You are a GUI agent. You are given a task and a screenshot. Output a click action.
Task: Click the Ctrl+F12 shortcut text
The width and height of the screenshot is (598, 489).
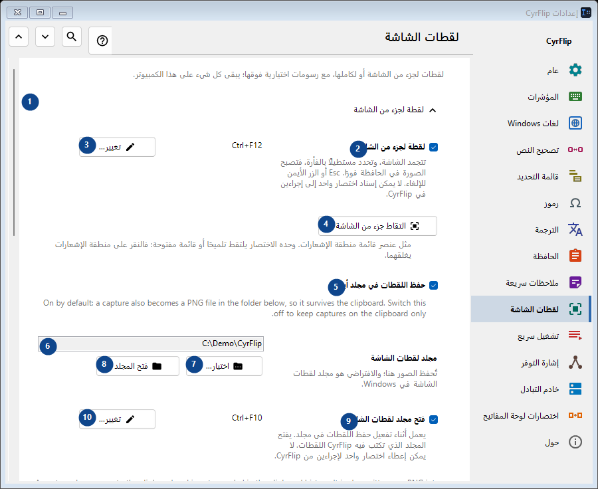(247, 146)
